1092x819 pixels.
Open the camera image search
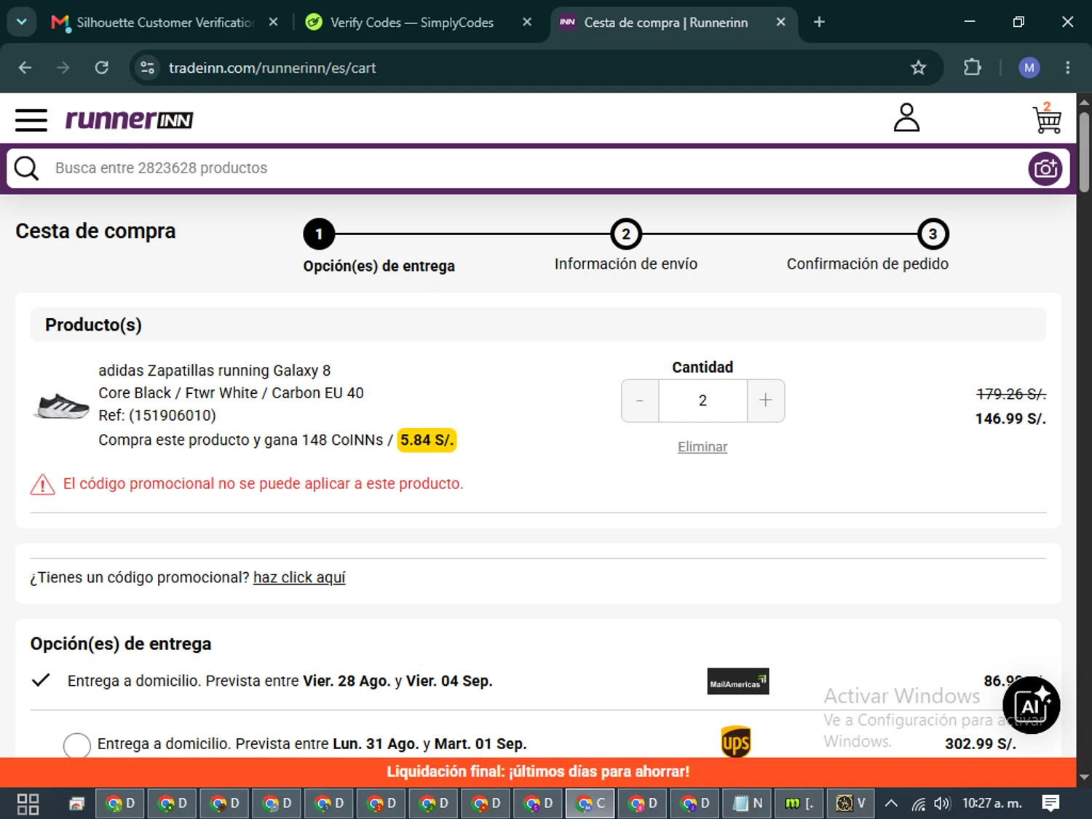(x=1045, y=169)
